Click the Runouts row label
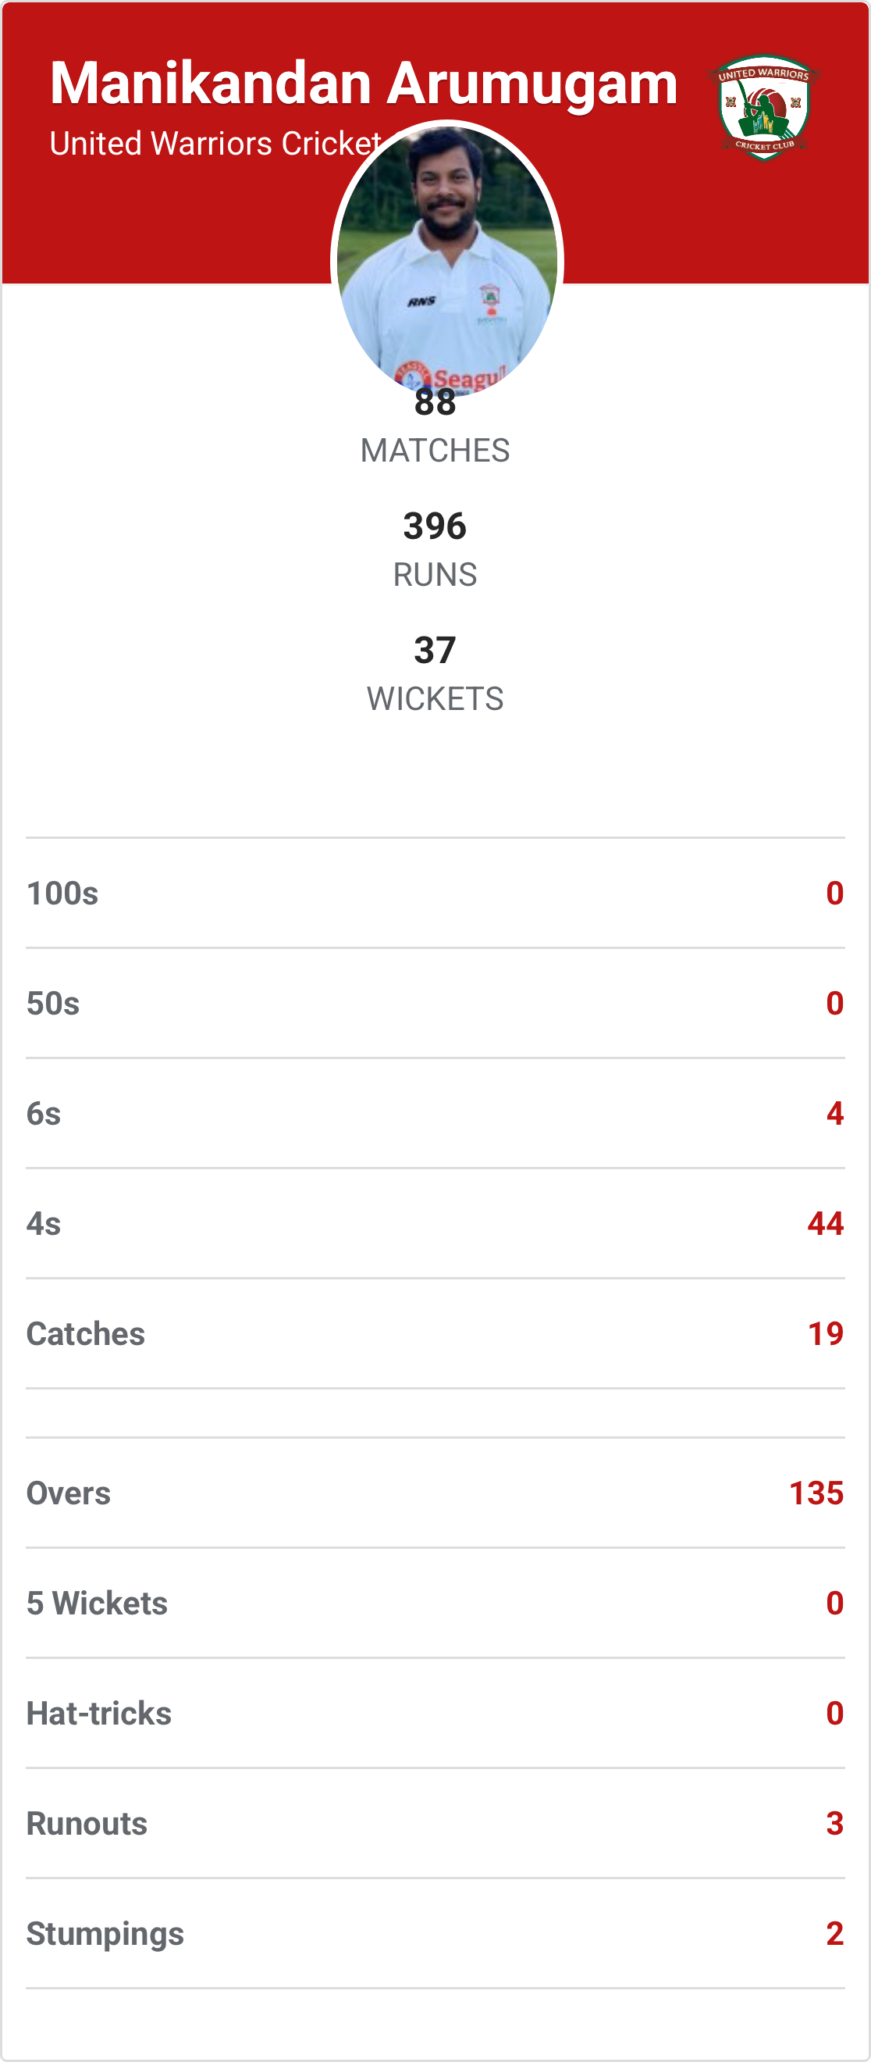Viewport: 871px width, 2062px height. point(87,1825)
